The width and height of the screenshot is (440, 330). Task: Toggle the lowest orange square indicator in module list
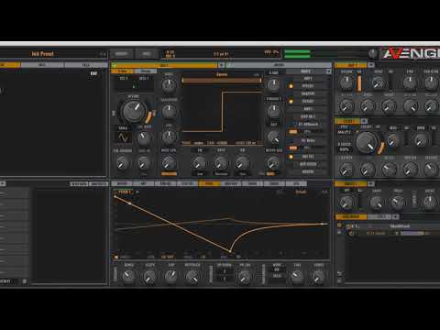(x=291, y=157)
